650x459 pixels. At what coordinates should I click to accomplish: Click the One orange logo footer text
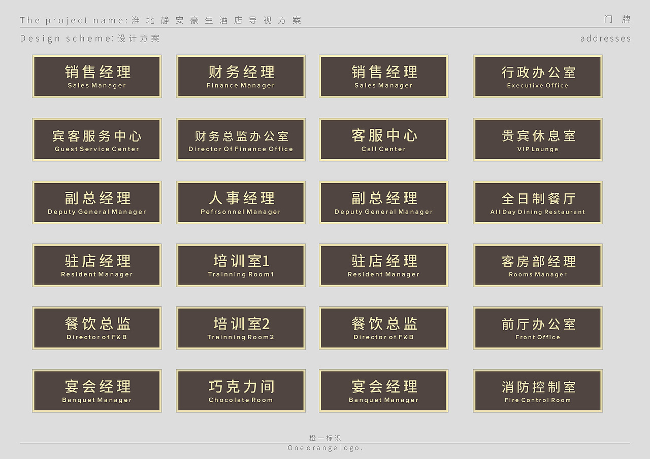(324, 448)
